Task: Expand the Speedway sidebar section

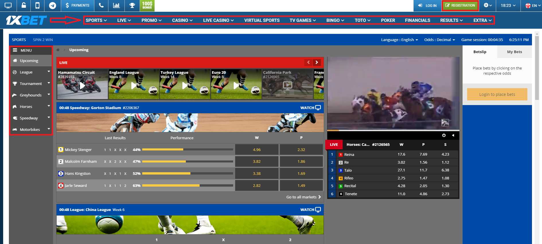Action: click(x=49, y=117)
